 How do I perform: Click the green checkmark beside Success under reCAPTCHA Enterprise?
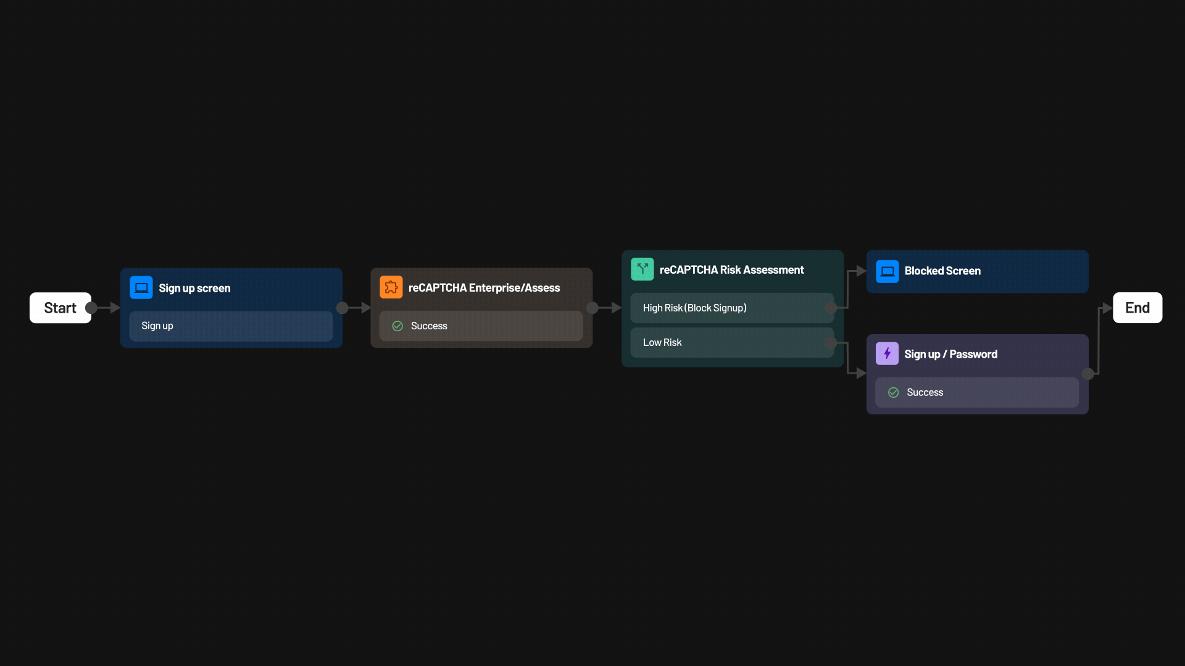coord(397,326)
